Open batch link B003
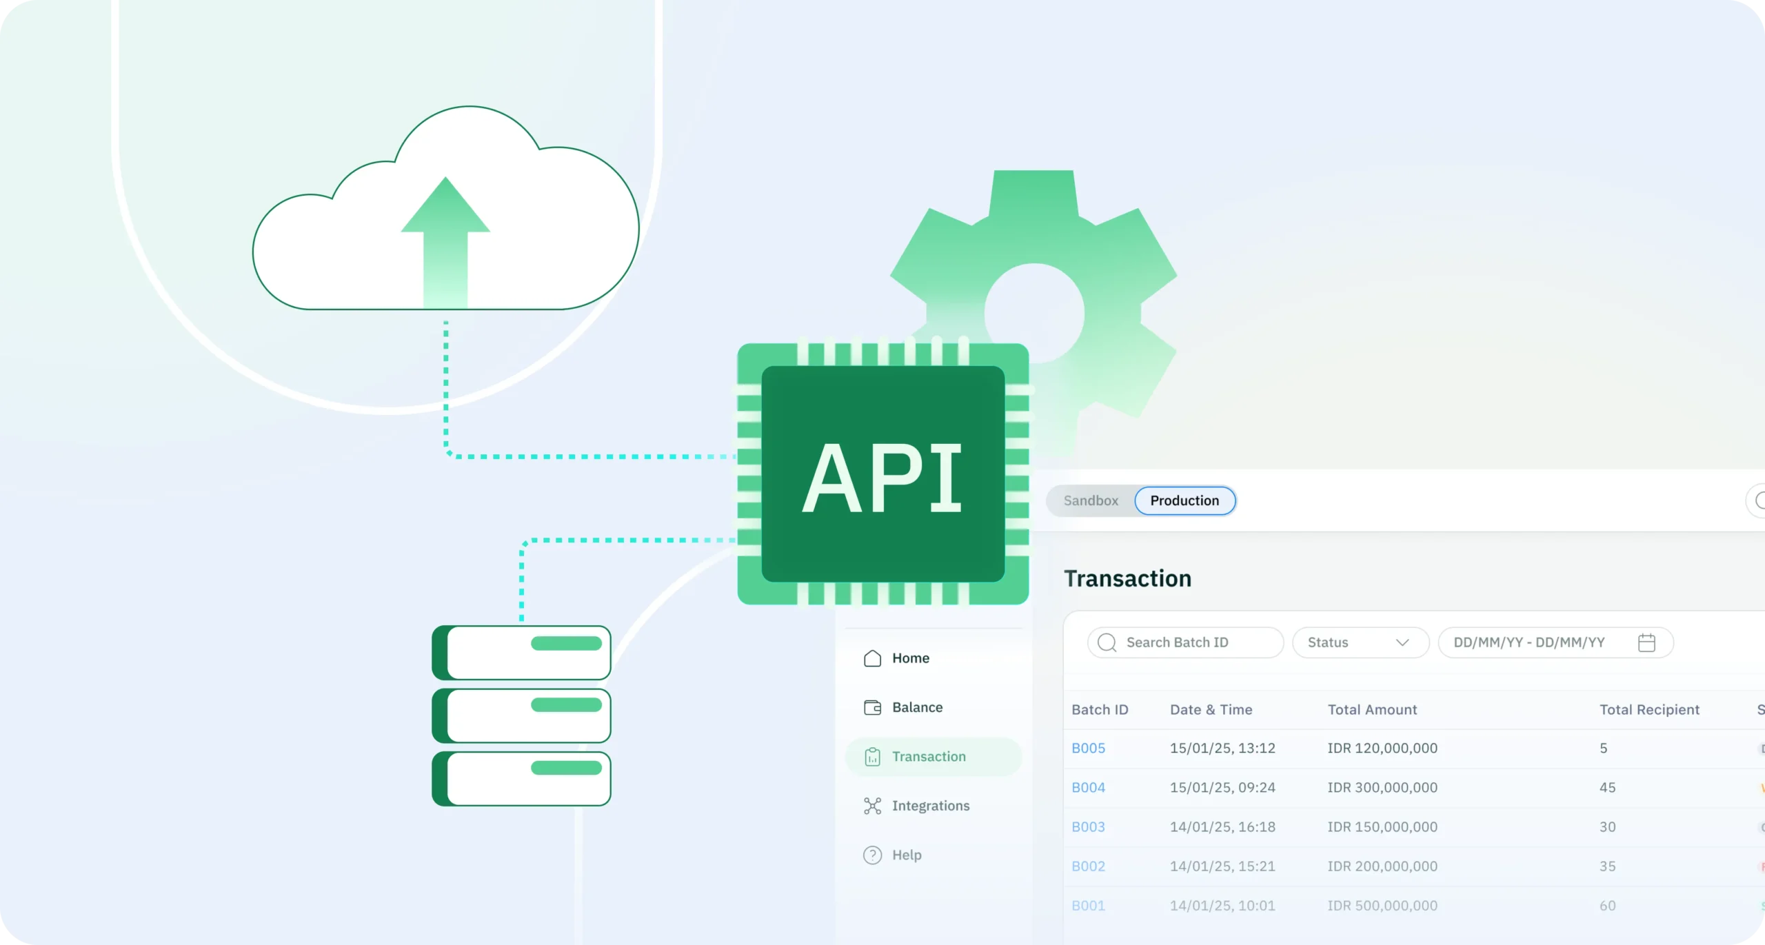The image size is (1765, 945). tap(1088, 826)
